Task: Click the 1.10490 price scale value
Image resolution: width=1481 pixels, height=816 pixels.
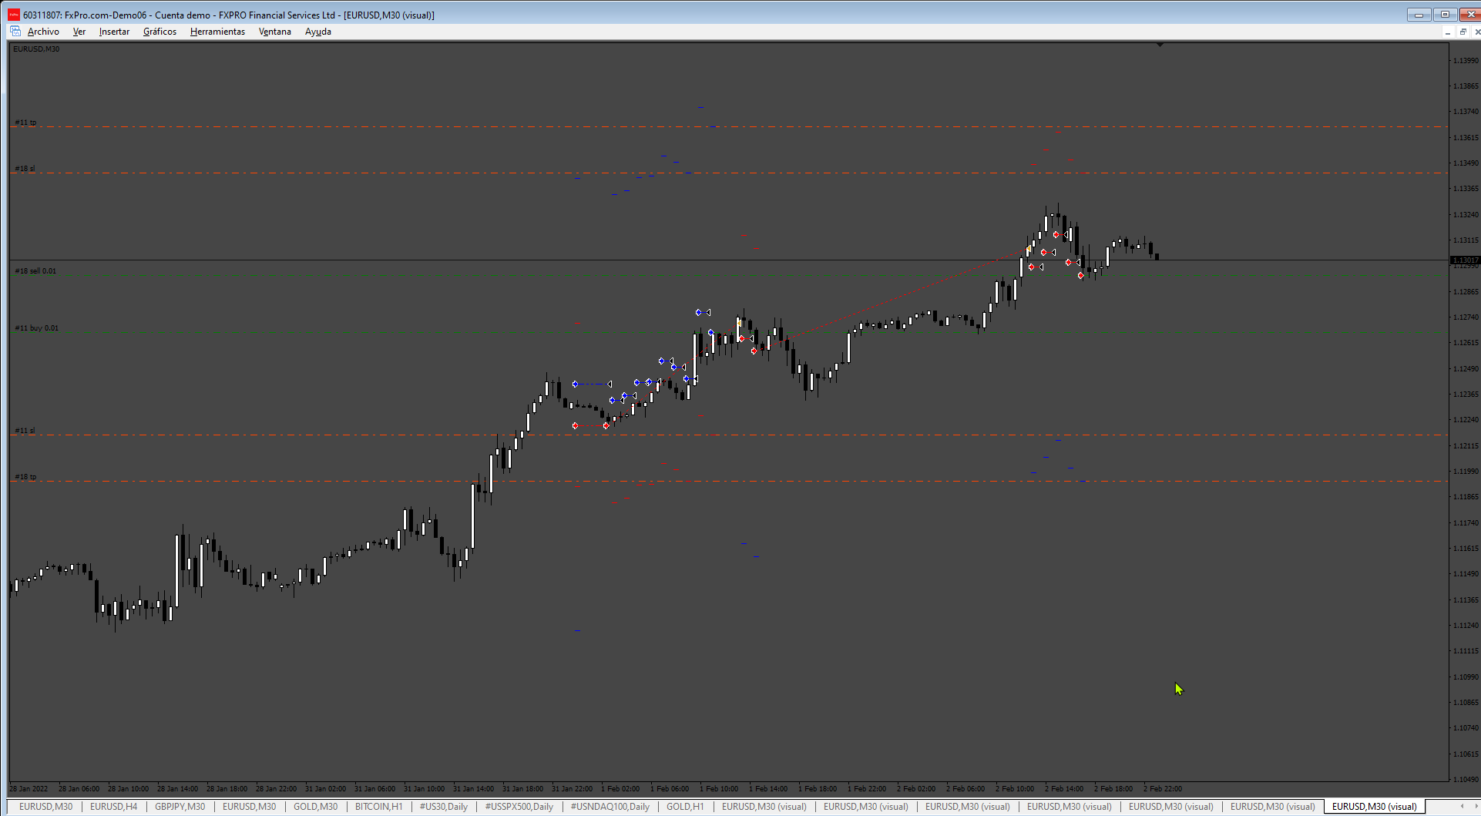Action: (1466, 779)
